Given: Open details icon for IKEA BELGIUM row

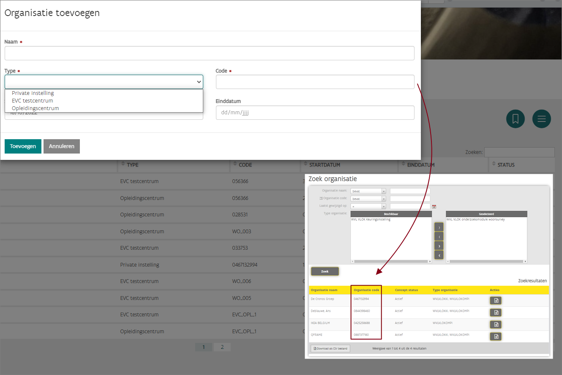Looking at the screenshot, I should pyautogui.click(x=496, y=324).
